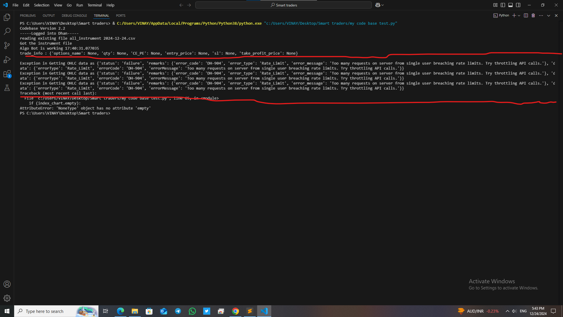Screen dimensions: 563x317
Task: Open Telegram from taskbar
Action: click(178, 311)
